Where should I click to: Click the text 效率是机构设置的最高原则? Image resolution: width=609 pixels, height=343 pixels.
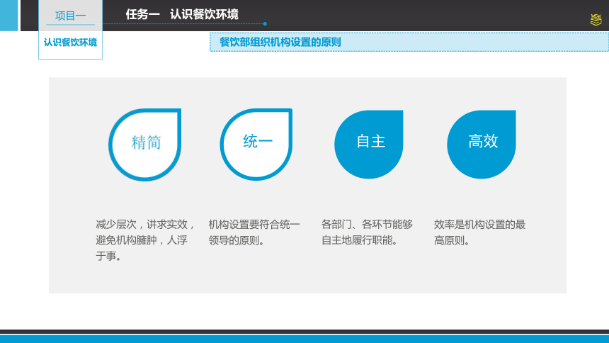(479, 232)
